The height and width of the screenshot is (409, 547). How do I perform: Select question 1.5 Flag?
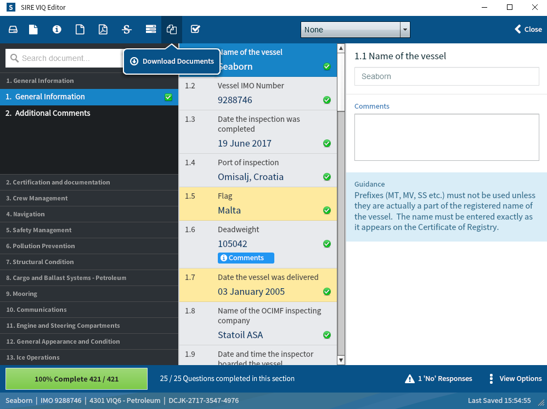[258, 204]
